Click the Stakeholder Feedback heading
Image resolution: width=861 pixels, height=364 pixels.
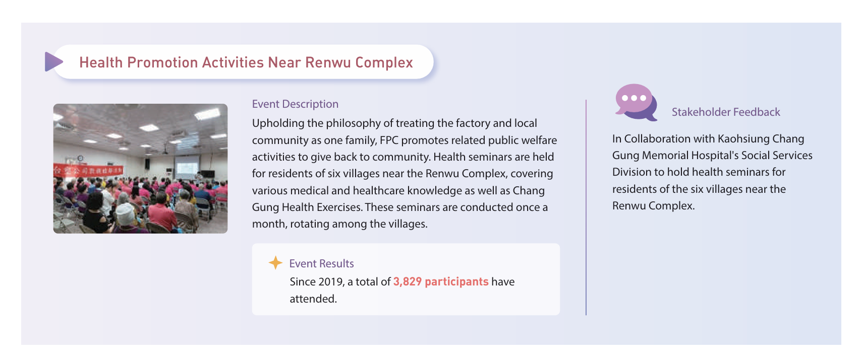(725, 112)
